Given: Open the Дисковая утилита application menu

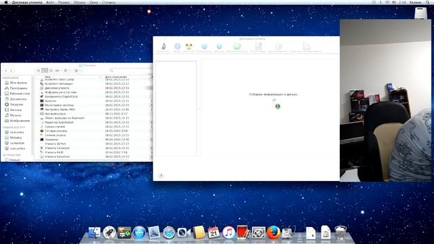Looking at the screenshot, I should tap(27, 2).
